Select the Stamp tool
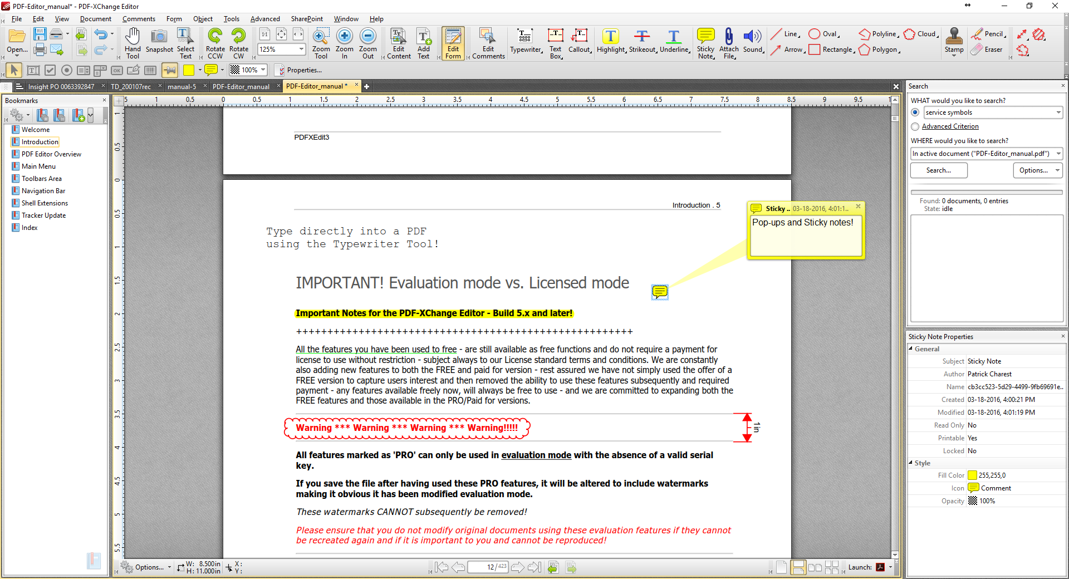The width and height of the screenshot is (1069, 579). coord(954,42)
